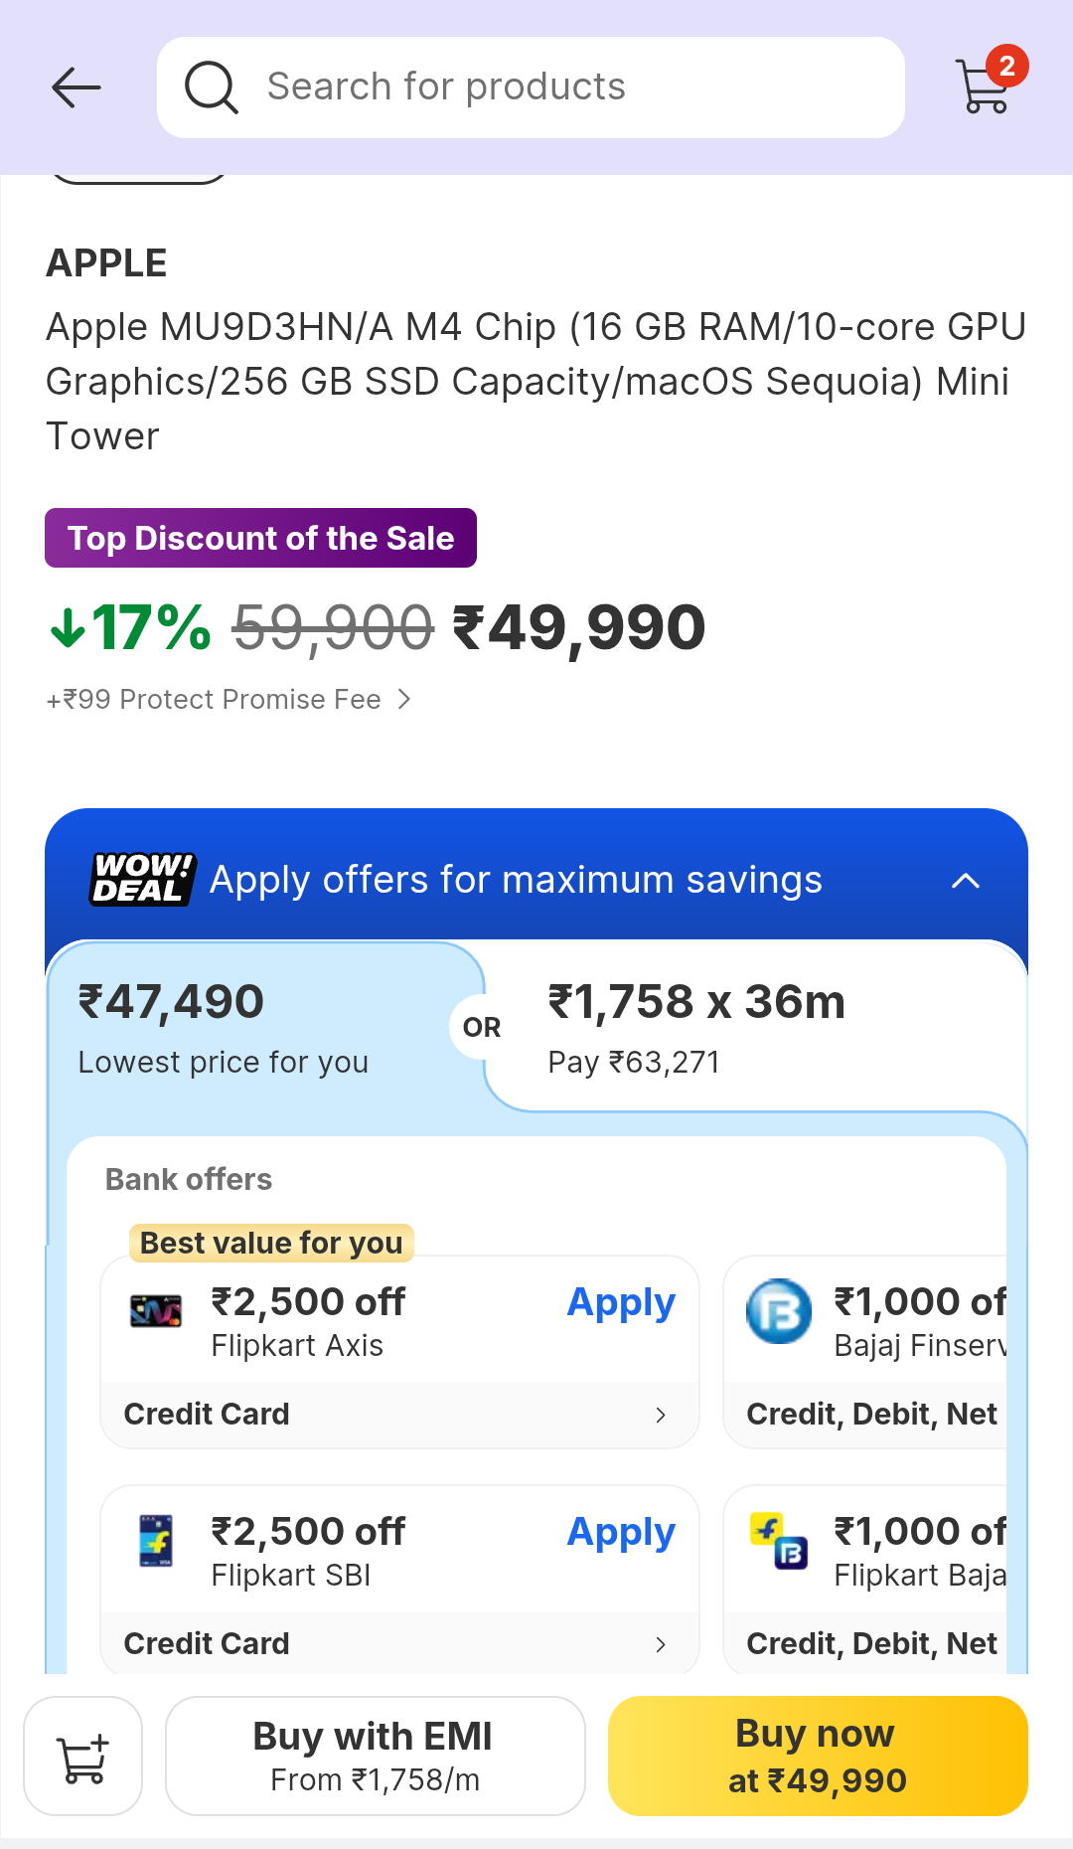Click the add-to-cart icon at bottom left
This screenshot has height=1849, width=1073.
82,1755
